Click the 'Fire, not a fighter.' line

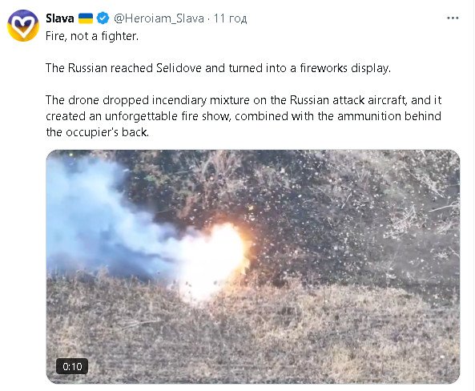pyautogui.click(x=92, y=36)
